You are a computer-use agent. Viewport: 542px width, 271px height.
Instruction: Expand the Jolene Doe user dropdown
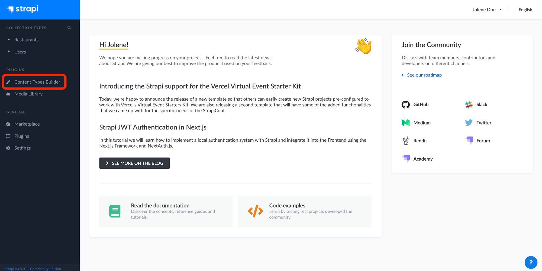point(487,9)
